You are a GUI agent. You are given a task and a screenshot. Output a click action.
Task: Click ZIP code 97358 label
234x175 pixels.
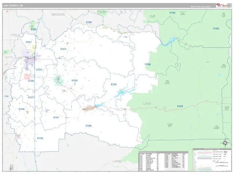coord(172,13)
